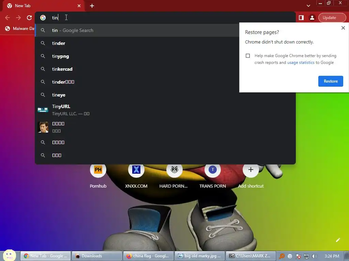Open the side panel icon
Screen dimensions: 349x261
pos(301,18)
